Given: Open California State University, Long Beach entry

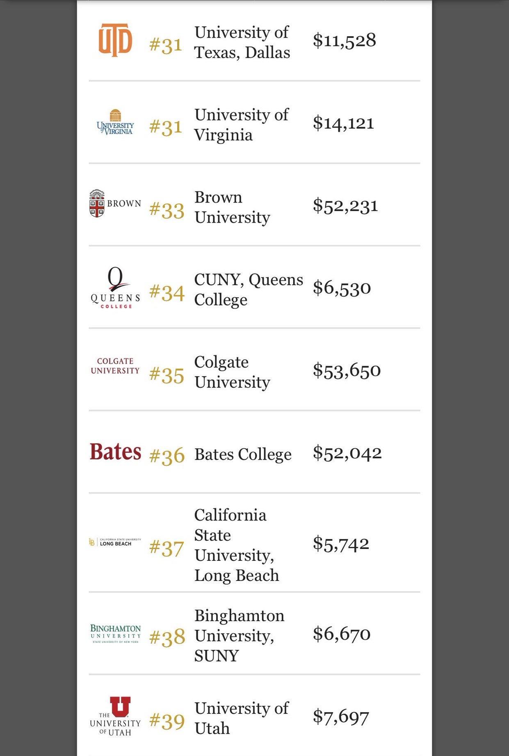Looking at the screenshot, I should [237, 545].
